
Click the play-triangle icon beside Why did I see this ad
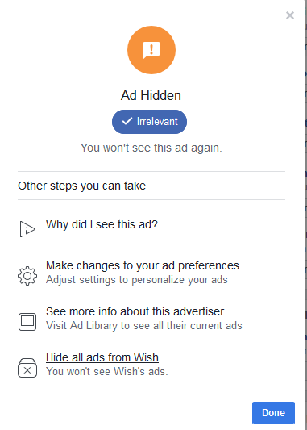click(x=27, y=229)
